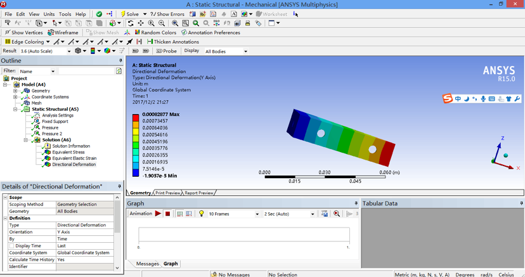
Task: Expand the Coordinate Systems tree node
Action: click(15, 97)
